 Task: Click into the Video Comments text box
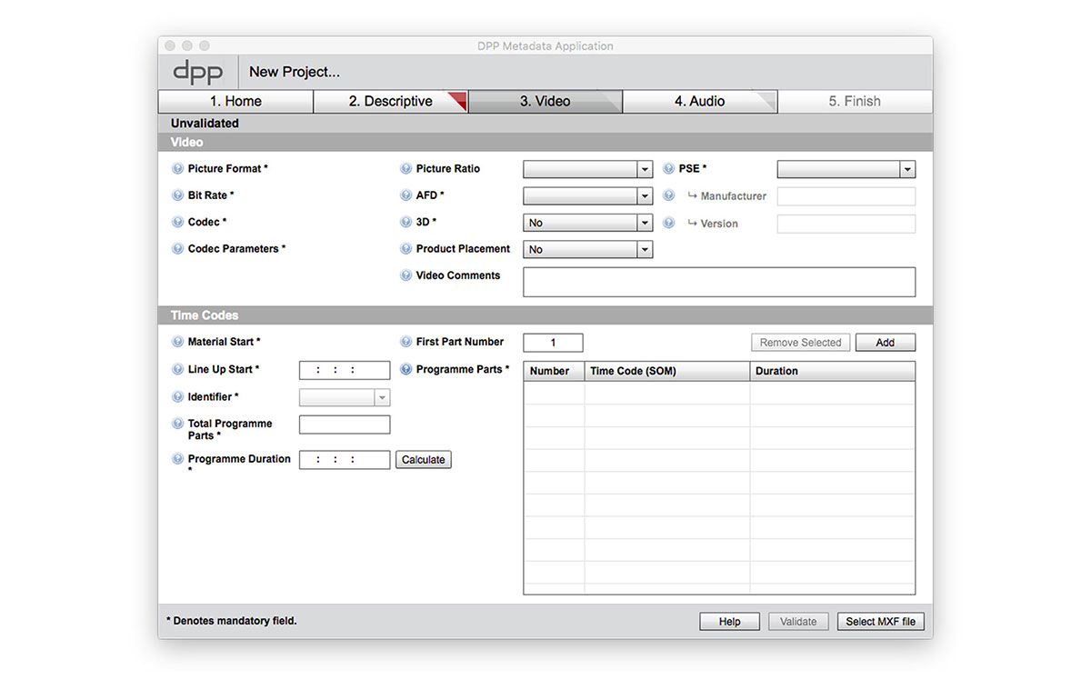click(718, 282)
